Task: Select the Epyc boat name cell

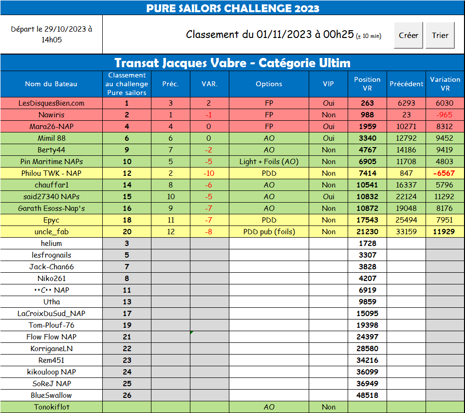Action: pos(51,220)
